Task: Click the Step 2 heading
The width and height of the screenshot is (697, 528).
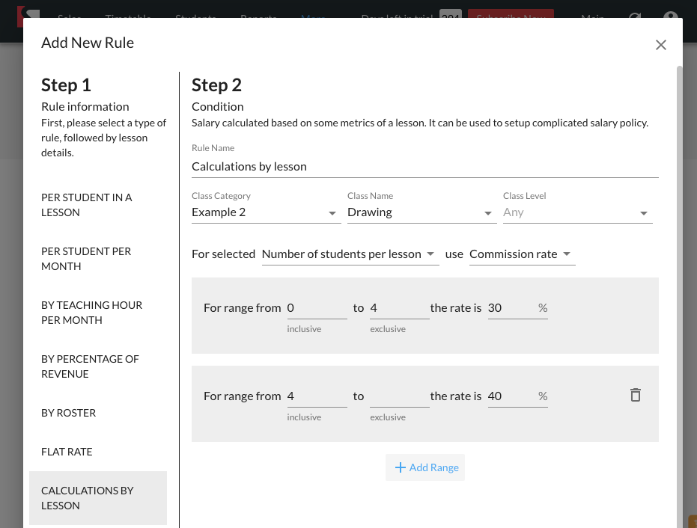Action: 216,85
